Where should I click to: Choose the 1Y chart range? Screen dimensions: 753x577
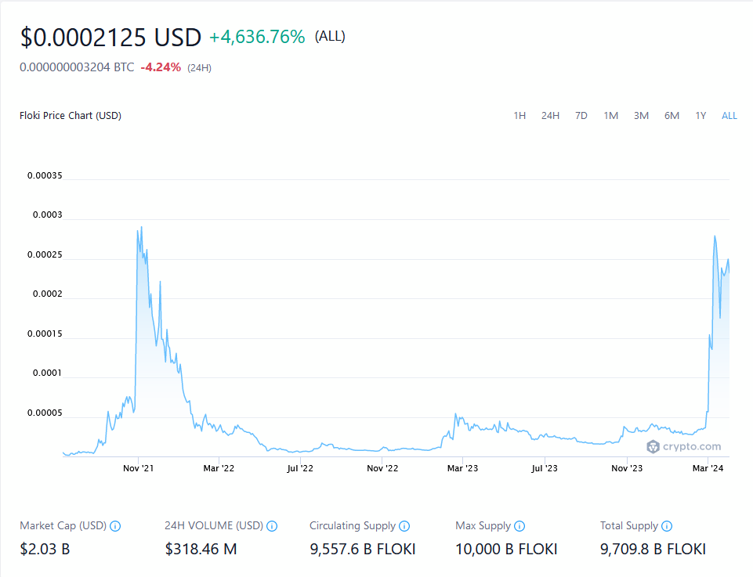point(701,116)
